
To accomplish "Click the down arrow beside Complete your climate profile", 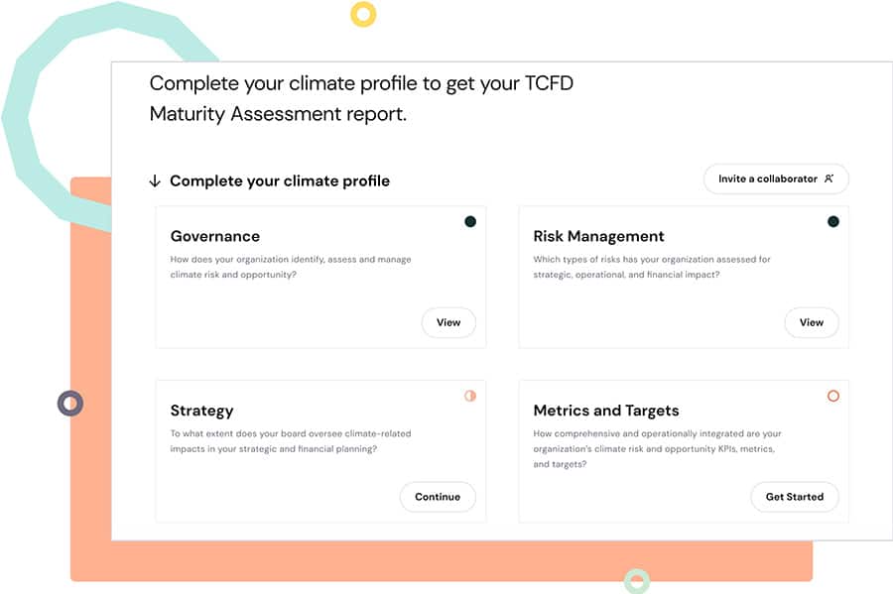I will tap(155, 181).
